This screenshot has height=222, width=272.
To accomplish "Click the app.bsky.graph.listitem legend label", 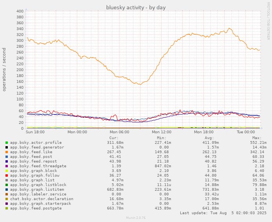I will [x=37, y=190].
